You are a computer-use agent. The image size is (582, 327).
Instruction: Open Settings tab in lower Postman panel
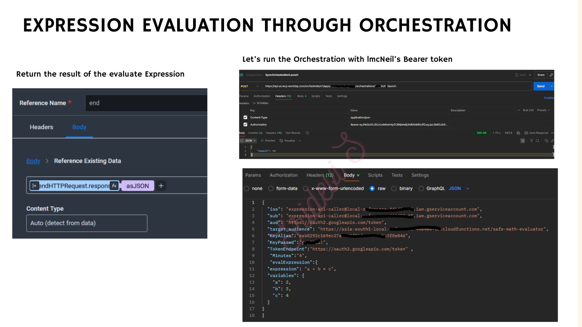tap(420, 175)
